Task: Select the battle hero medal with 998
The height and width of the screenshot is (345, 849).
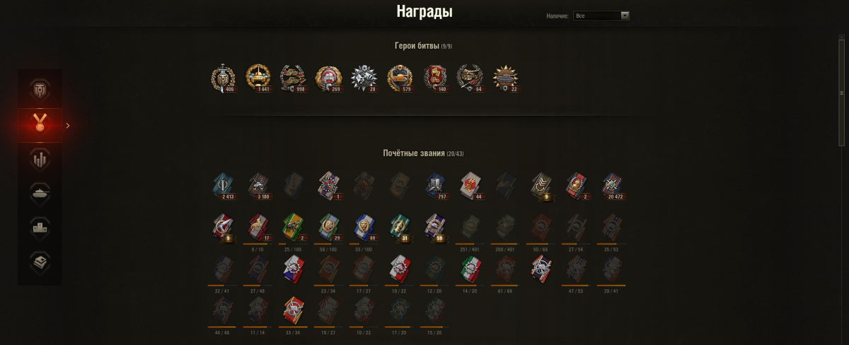Action: tap(293, 78)
